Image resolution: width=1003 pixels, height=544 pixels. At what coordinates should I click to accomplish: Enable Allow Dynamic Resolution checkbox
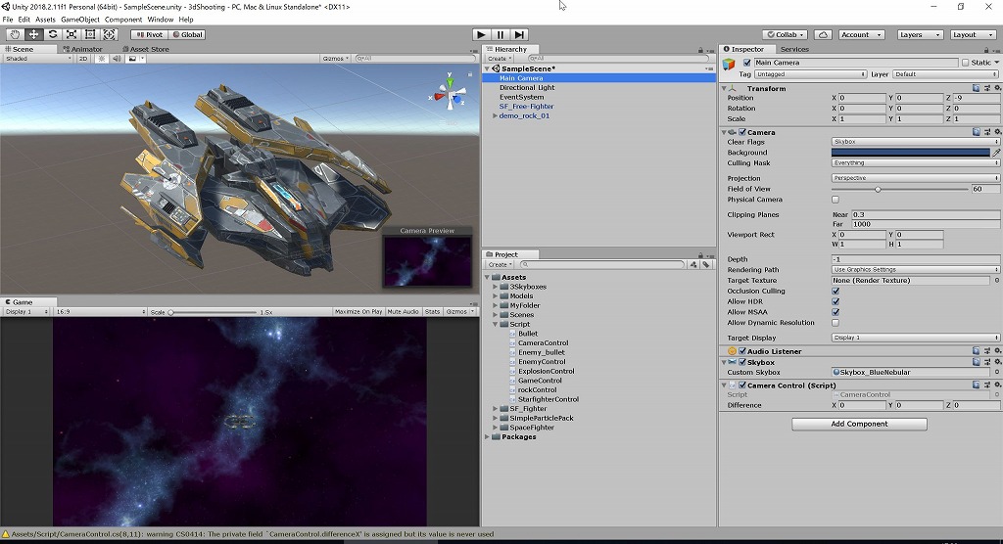pos(836,323)
